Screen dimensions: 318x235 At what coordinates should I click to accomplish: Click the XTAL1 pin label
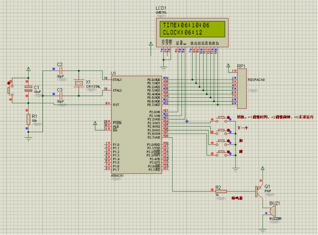117,80
